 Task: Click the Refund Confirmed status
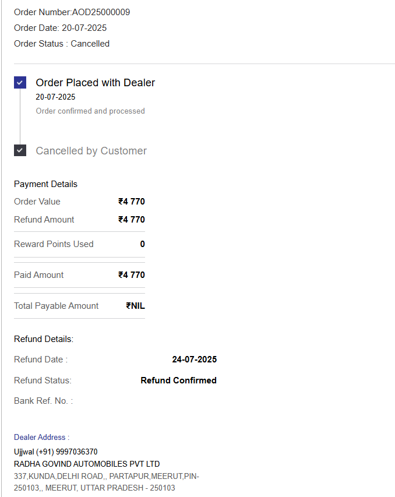179,380
